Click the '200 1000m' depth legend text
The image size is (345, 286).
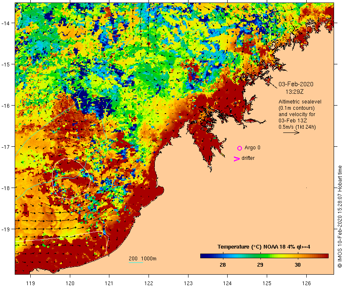point(143,259)
